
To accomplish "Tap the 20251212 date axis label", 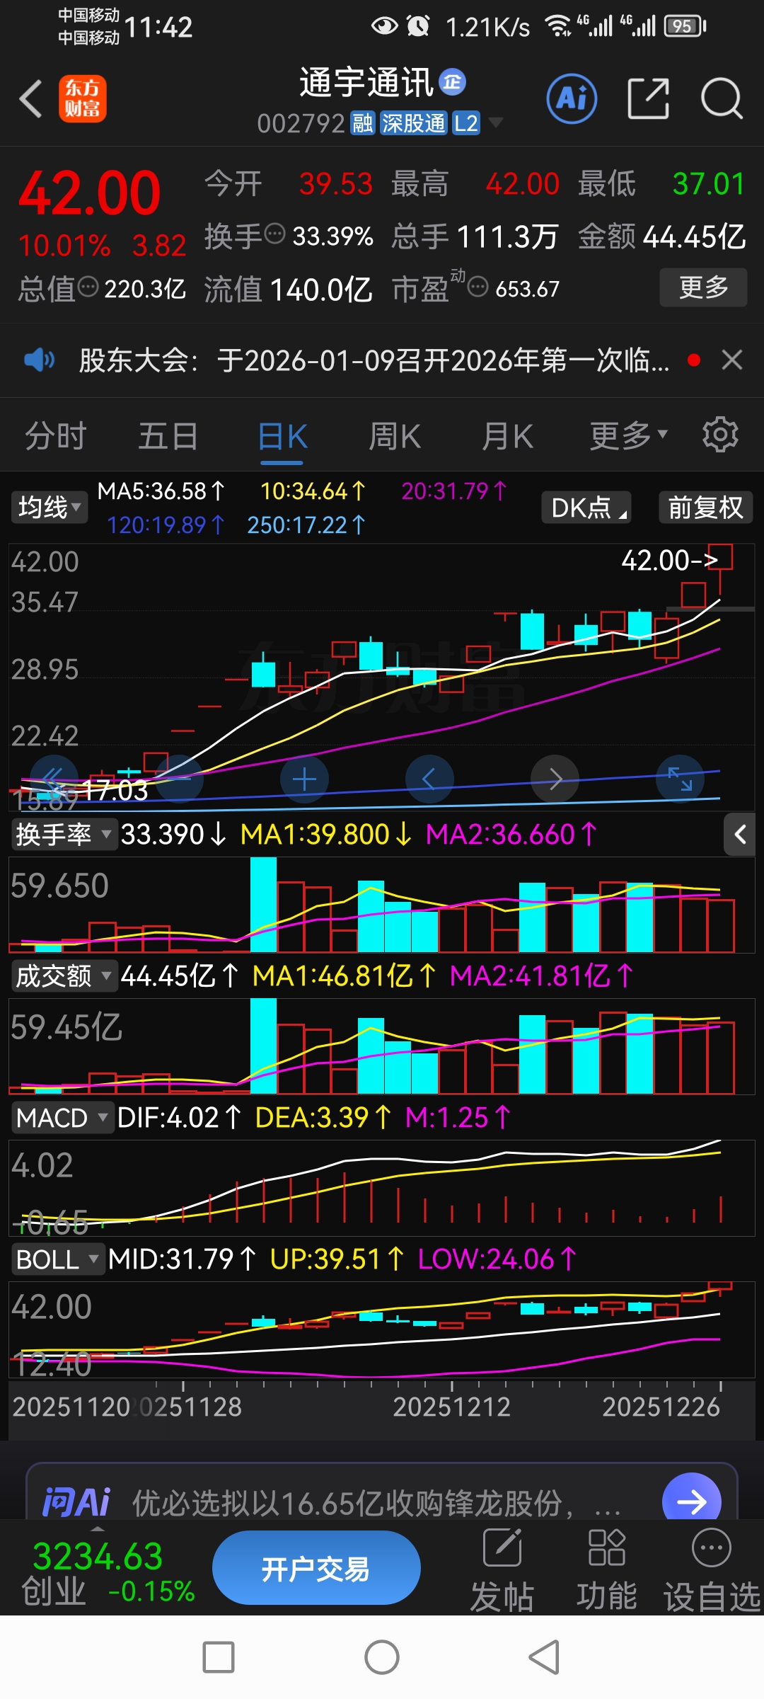I will [x=451, y=1407].
